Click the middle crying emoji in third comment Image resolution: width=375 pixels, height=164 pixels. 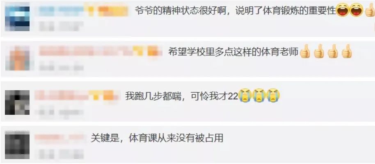pos(259,96)
